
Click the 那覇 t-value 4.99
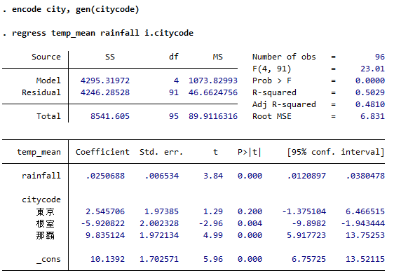[x=213, y=235]
